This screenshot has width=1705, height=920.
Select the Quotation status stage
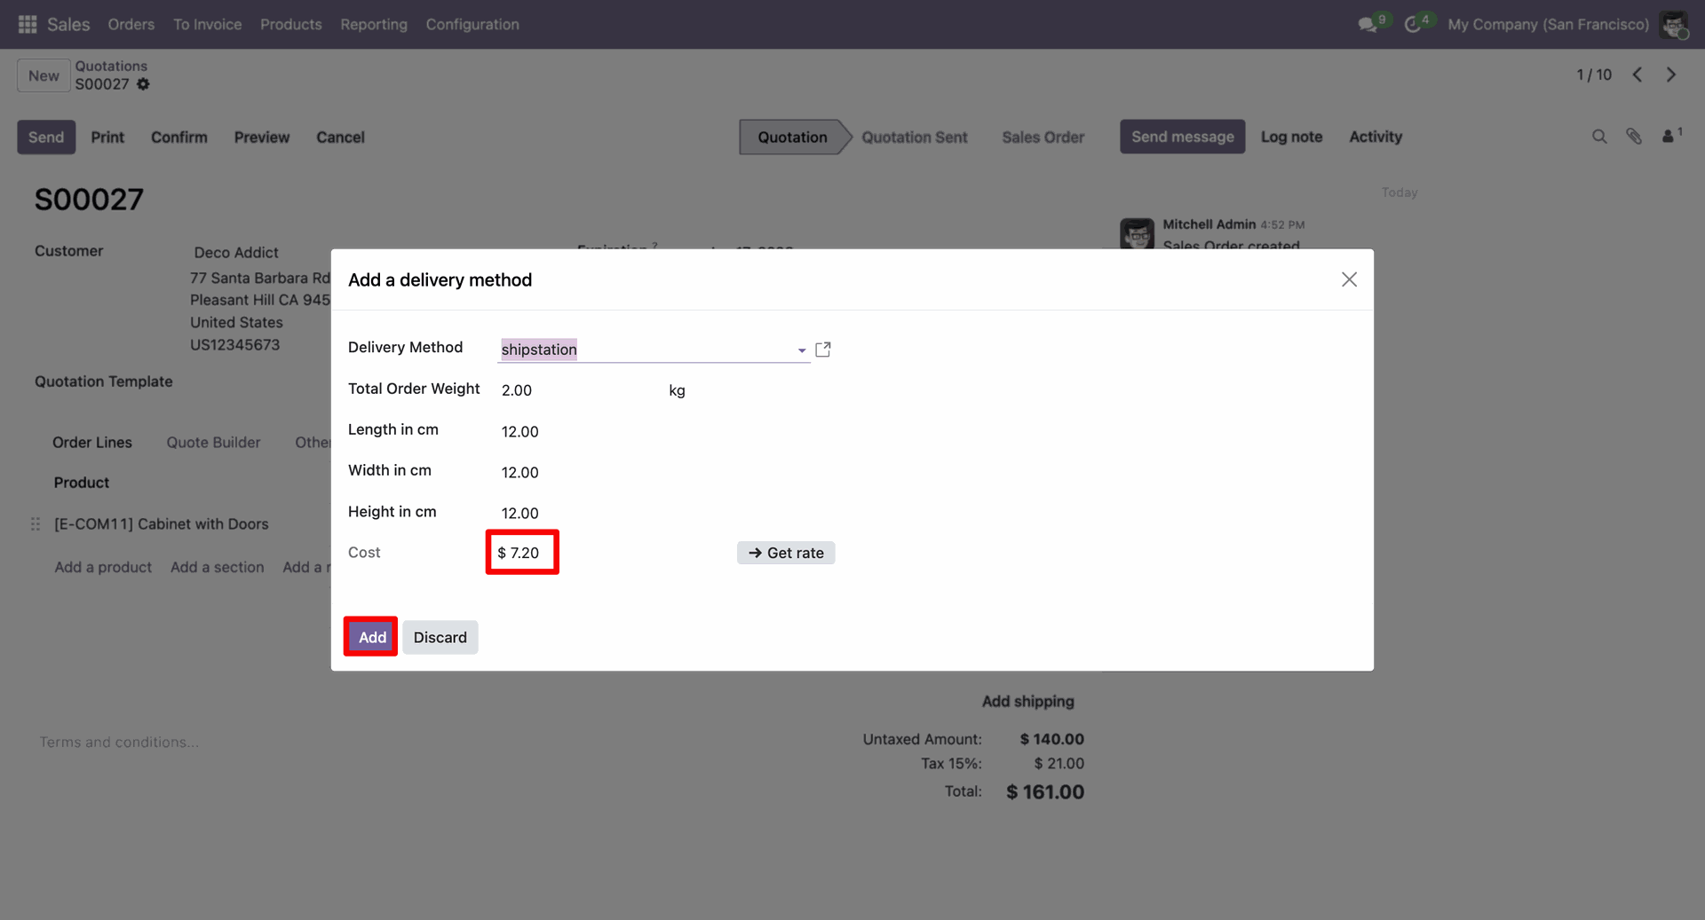[x=793, y=137]
